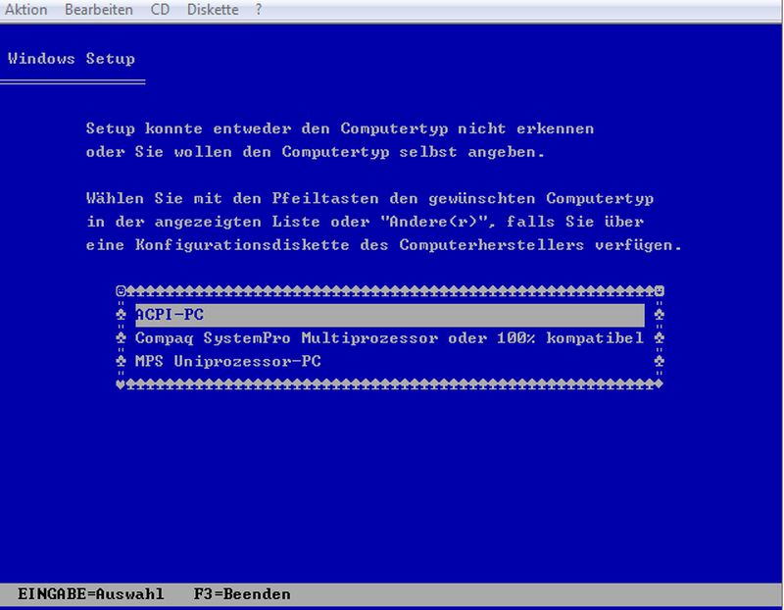Open the Bearbeiten menu

click(99, 10)
